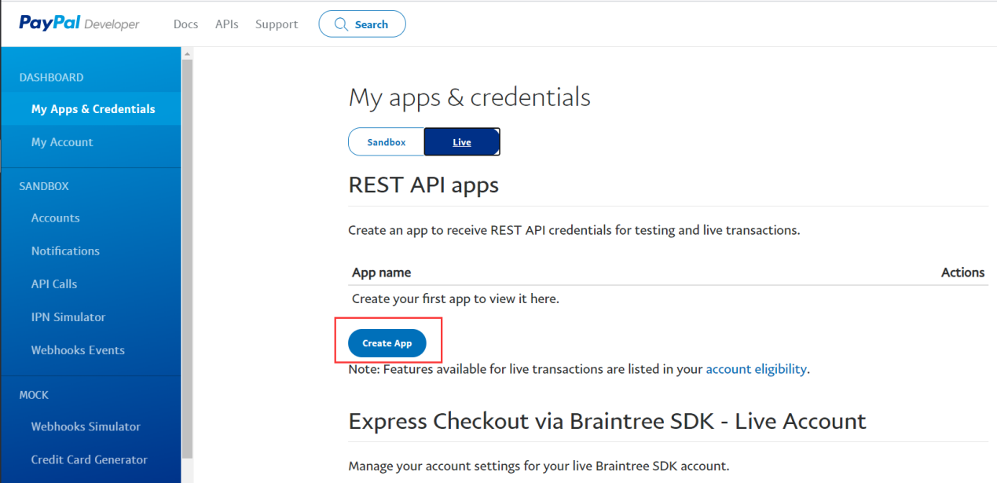Click the REST API apps heading
Image resolution: width=997 pixels, height=483 pixels.
point(423,185)
